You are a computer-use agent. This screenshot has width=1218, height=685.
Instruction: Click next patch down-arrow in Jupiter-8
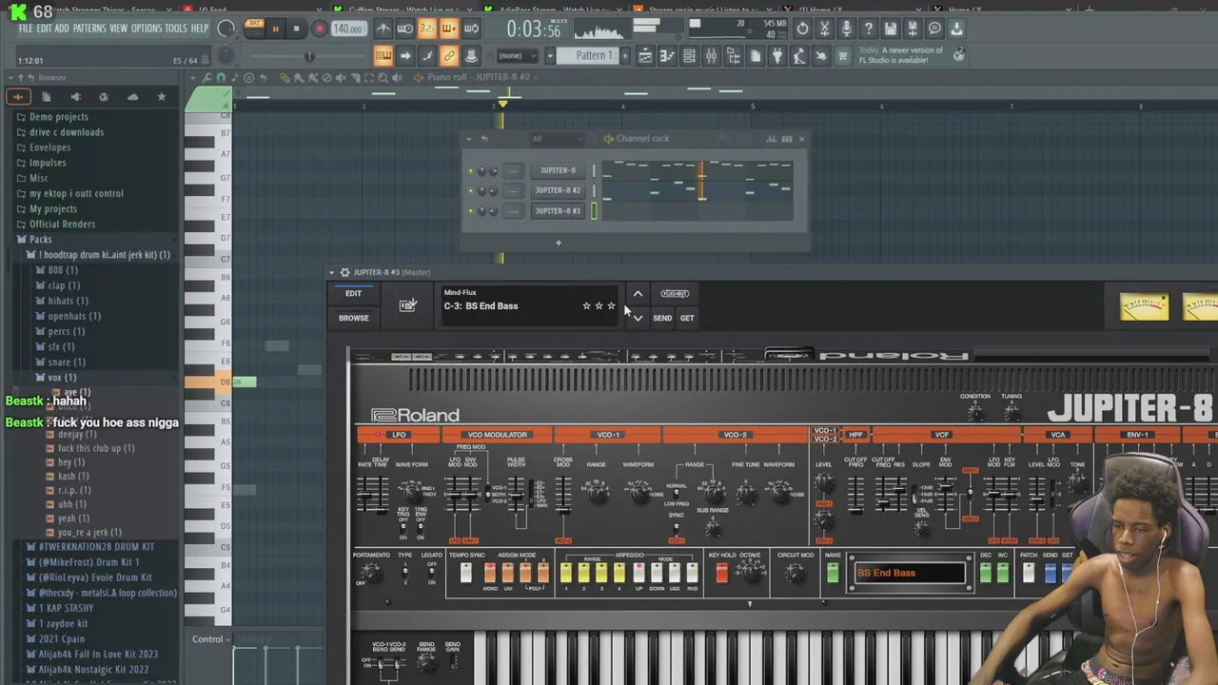coord(638,318)
